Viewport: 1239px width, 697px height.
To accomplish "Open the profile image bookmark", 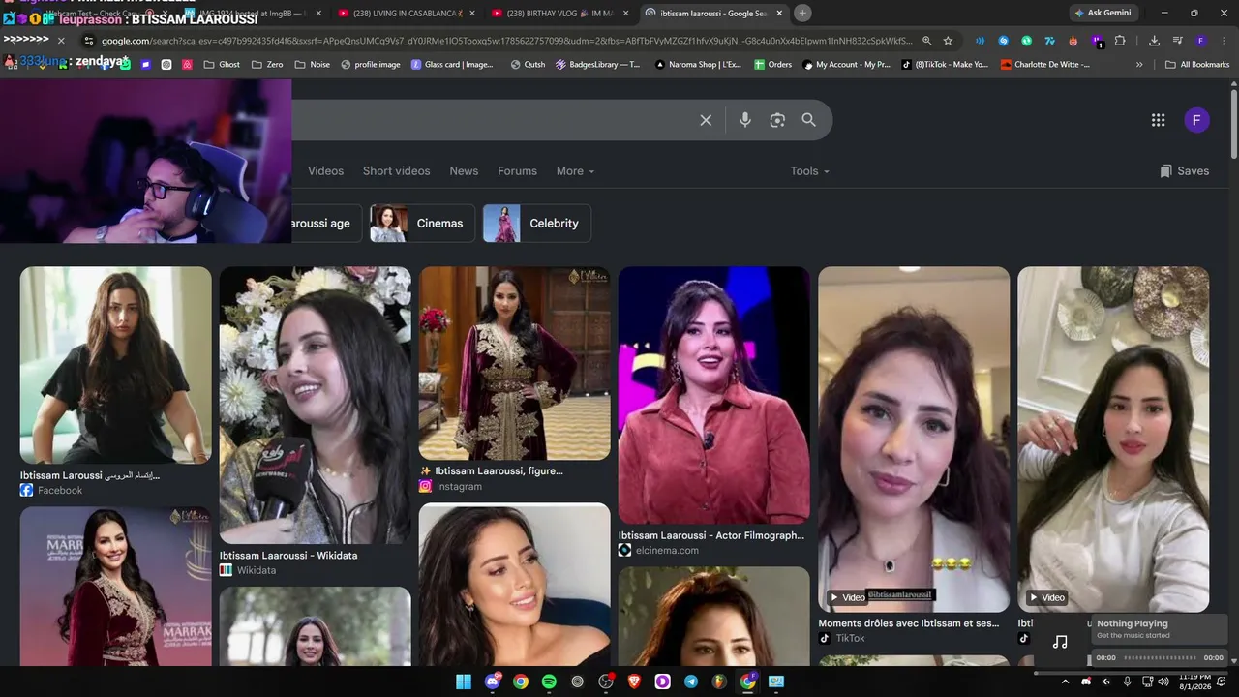I will 370,65.
